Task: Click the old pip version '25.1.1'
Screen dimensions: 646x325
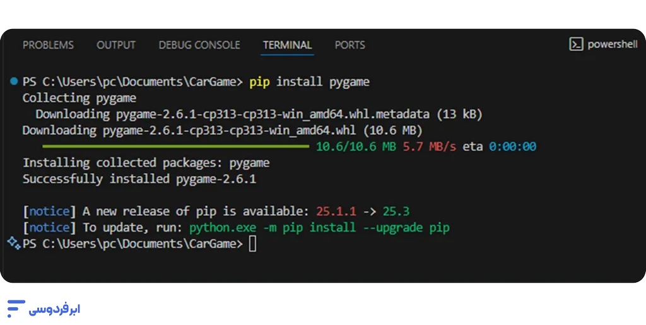Action: [336, 211]
